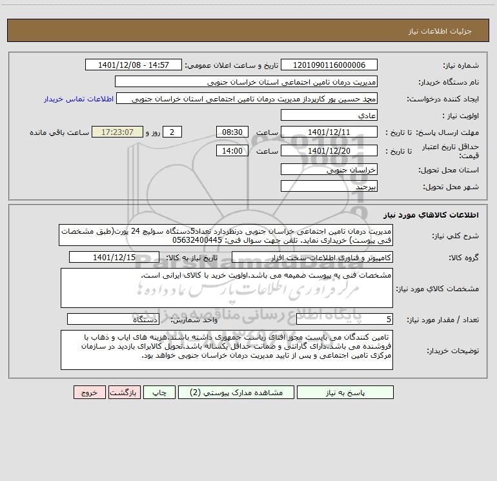Click the need date field 1401/12/15
497x481 pixels.
(x=114, y=257)
